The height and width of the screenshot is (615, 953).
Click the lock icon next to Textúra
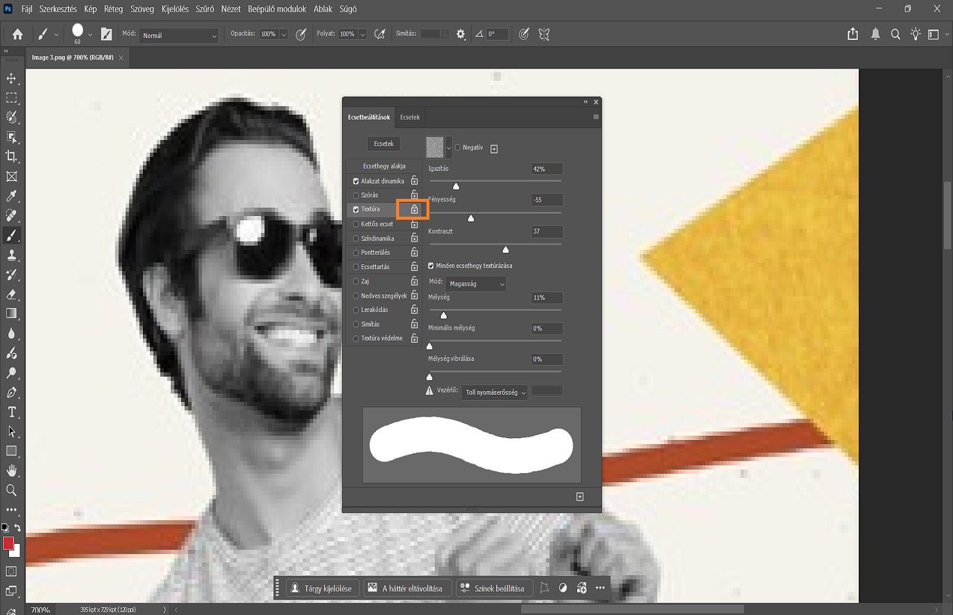(414, 210)
